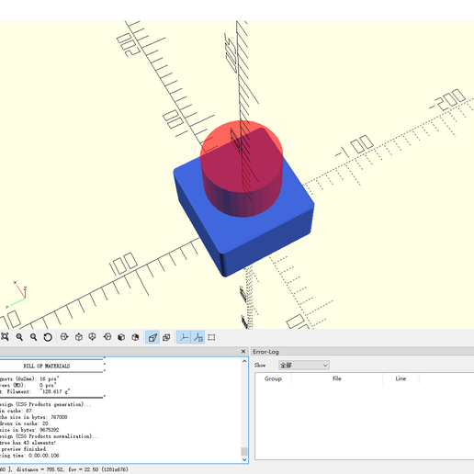
Task: Switch to the Bottom view cube icon
Action: pos(93,337)
